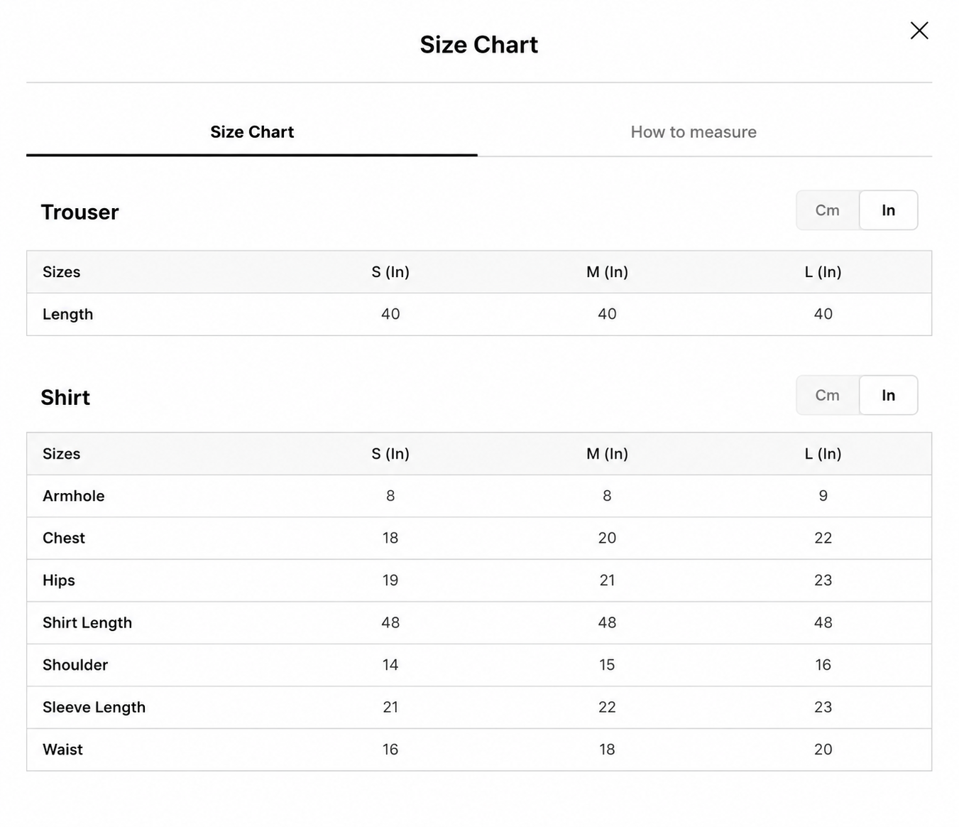959x827 pixels.
Task: Switch to How to measure tab
Action: [694, 132]
